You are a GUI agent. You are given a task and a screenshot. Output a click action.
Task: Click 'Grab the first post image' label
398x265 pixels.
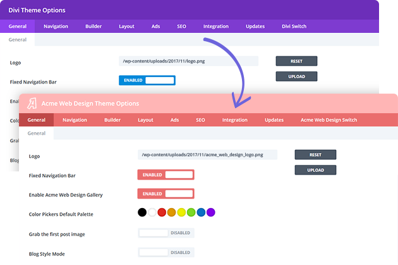point(57,234)
